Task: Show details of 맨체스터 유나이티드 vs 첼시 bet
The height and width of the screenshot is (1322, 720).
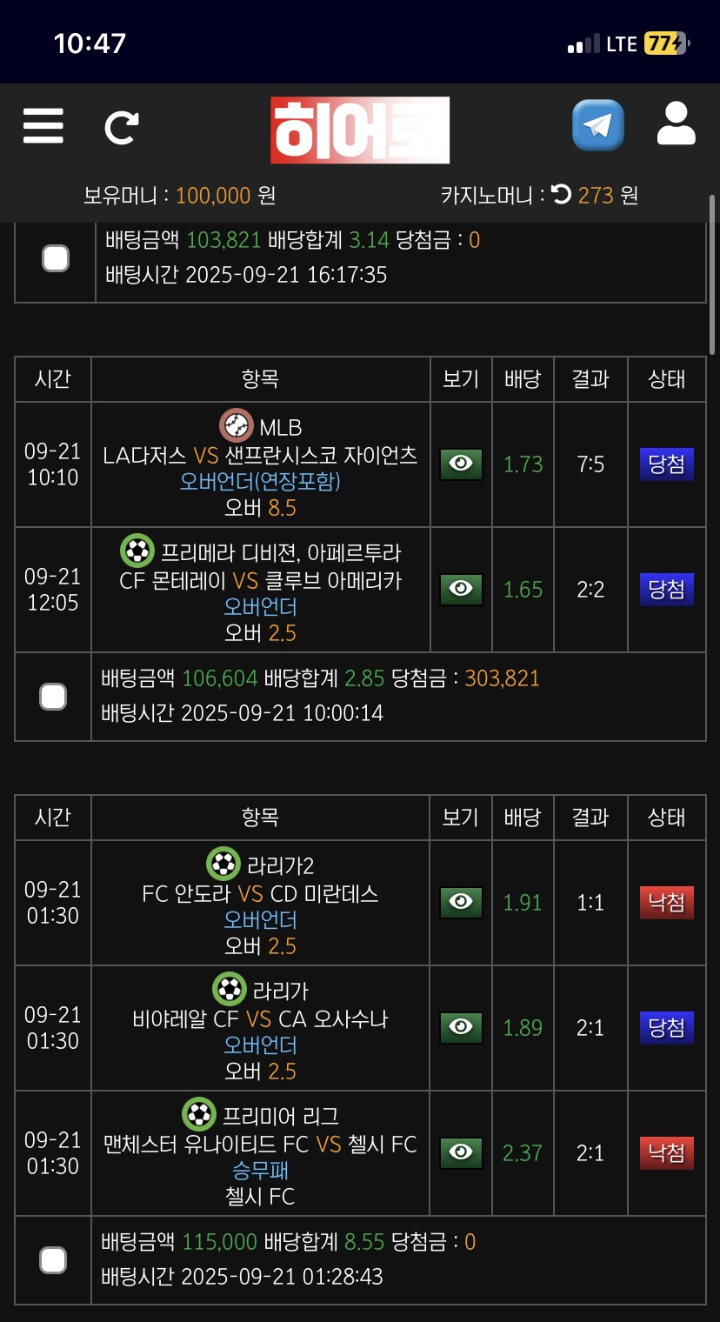Action: (461, 1153)
